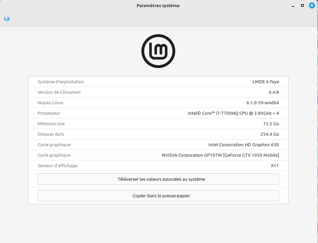Screen dimensions: 318x243
Task: Select the Intel Core i7-7700HQ processor value
Action: [233, 113]
